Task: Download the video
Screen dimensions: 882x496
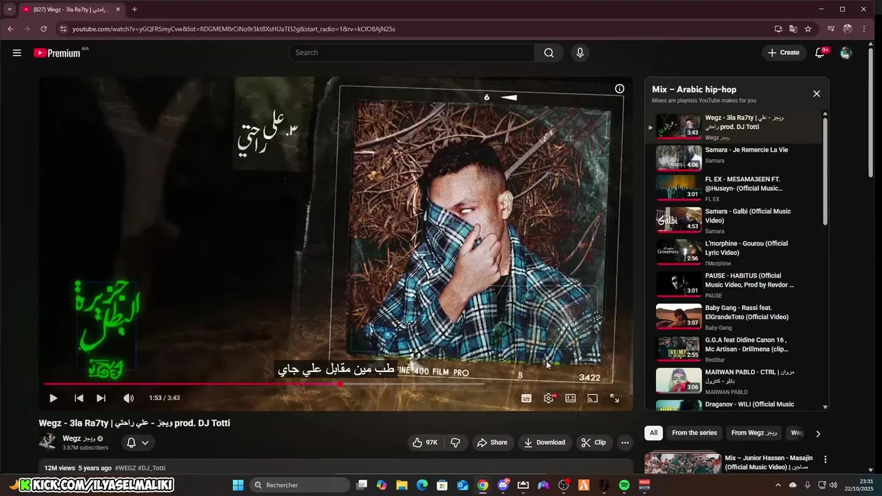Action: coord(544,442)
